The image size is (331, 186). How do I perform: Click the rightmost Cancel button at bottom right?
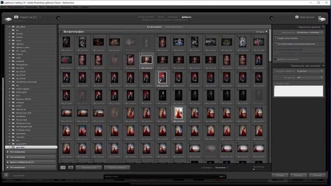[317, 175]
